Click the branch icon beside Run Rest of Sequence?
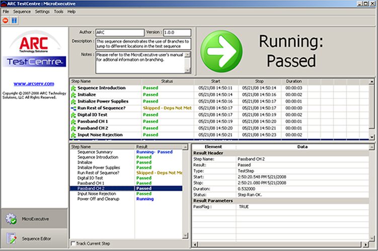 [73, 108]
